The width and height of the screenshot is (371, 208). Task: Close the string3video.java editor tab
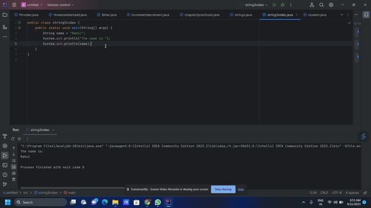point(296,15)
